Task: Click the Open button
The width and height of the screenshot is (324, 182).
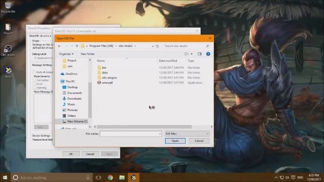Action: tap(175, 141)
